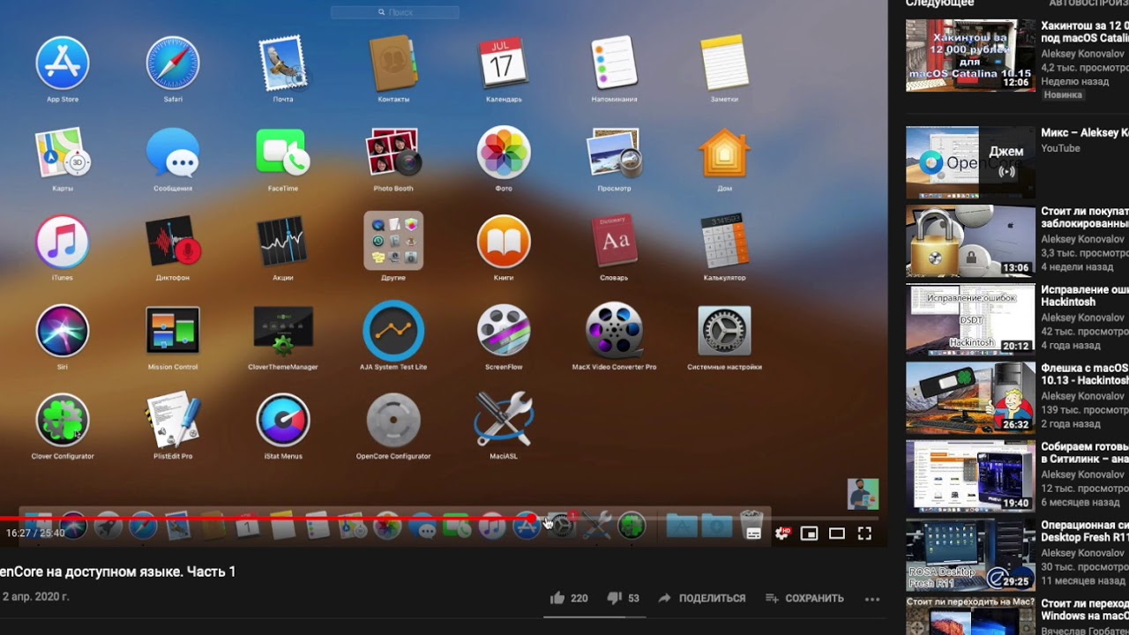Open MacX Video Converter Pro
Image resolution: width=1129 pixels, height=635 pixels.
614,331
